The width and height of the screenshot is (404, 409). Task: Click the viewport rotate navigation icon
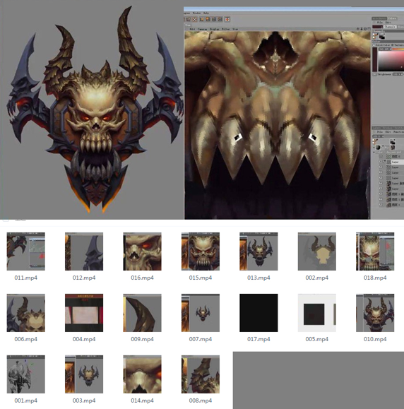coord(365,29)
